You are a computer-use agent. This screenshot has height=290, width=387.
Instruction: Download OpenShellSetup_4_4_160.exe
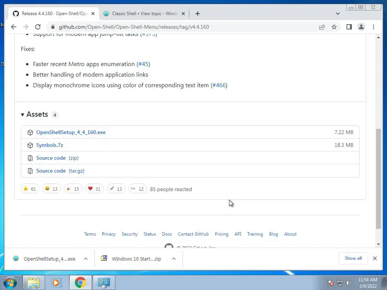(71, 132)
